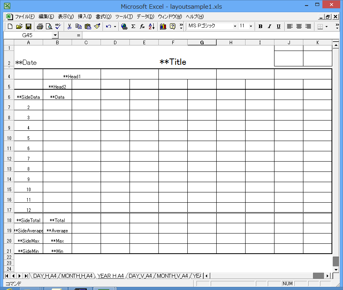The width and height of the screenshot is (343, 290).
Task: Click the Cut scissors icon
Action: (69, 26)
